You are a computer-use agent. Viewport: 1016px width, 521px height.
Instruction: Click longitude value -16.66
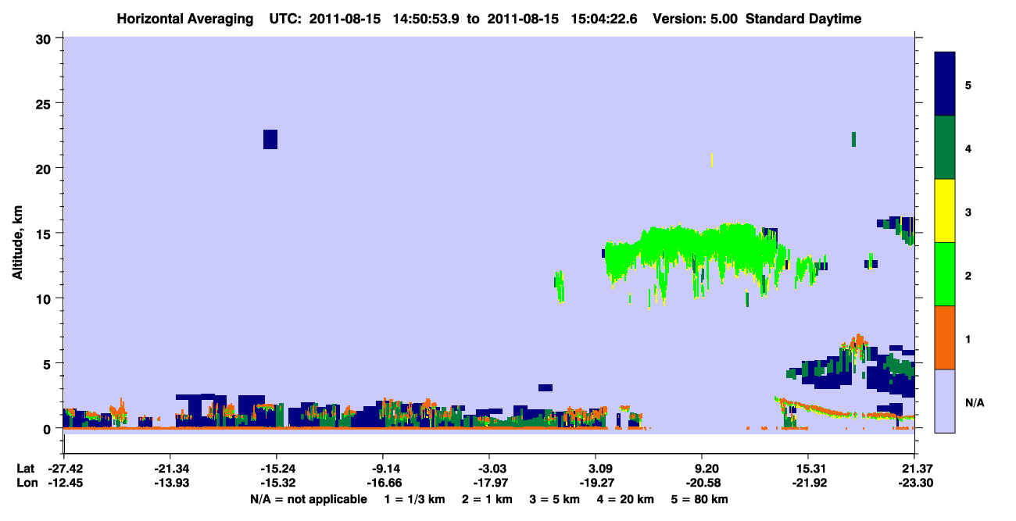click(x=383, y=483)
